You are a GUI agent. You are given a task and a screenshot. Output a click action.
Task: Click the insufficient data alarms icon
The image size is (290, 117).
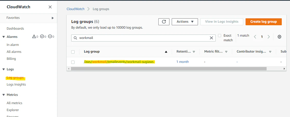[x=50, y=37]
